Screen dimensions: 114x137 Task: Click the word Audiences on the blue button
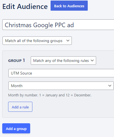click(76, 6)
